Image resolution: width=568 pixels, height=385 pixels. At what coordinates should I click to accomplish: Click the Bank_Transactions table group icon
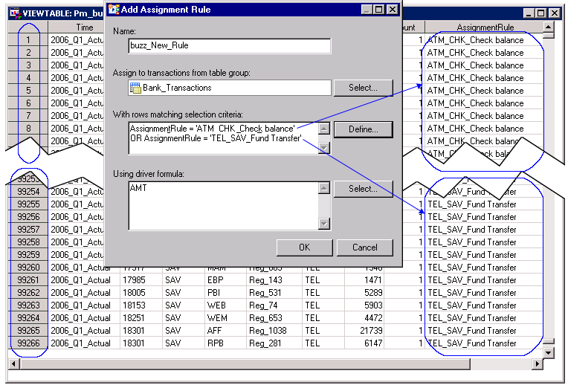(x=135, y=88)
